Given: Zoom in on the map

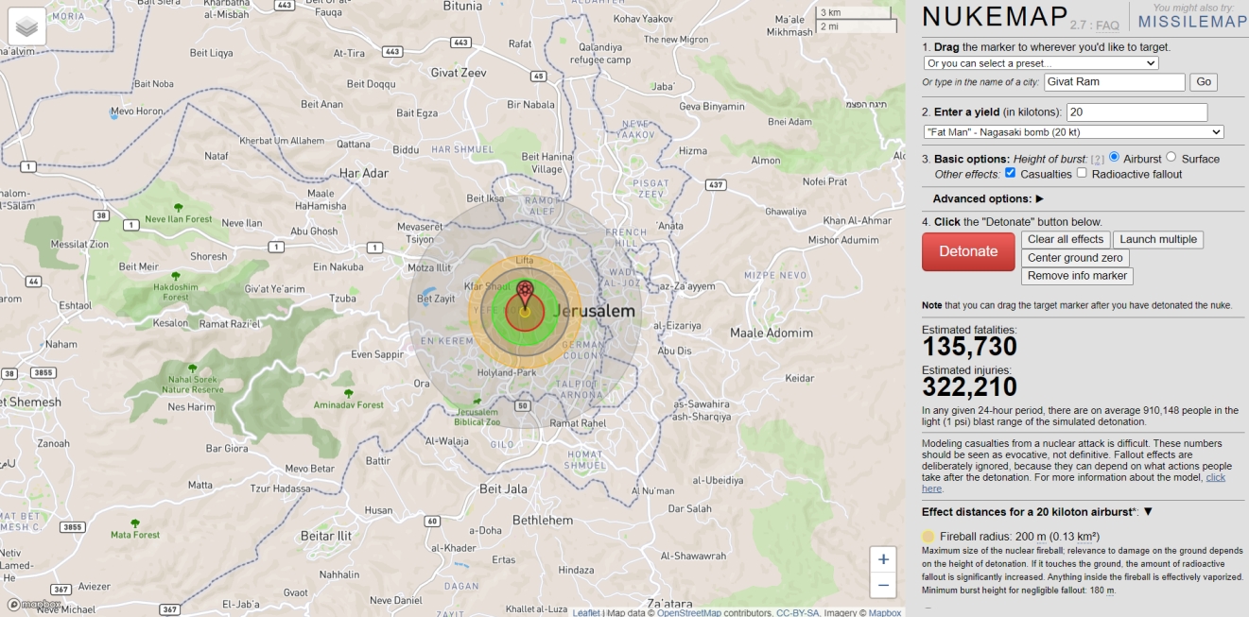Looking at the screenshot, I should (x=882, y=559).
